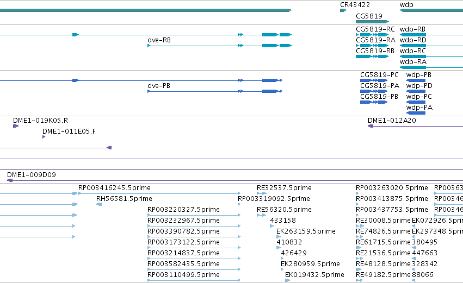
Task: Open EST RP003173122.5prime
Action: pyautogui.click(x=184, y=243)
